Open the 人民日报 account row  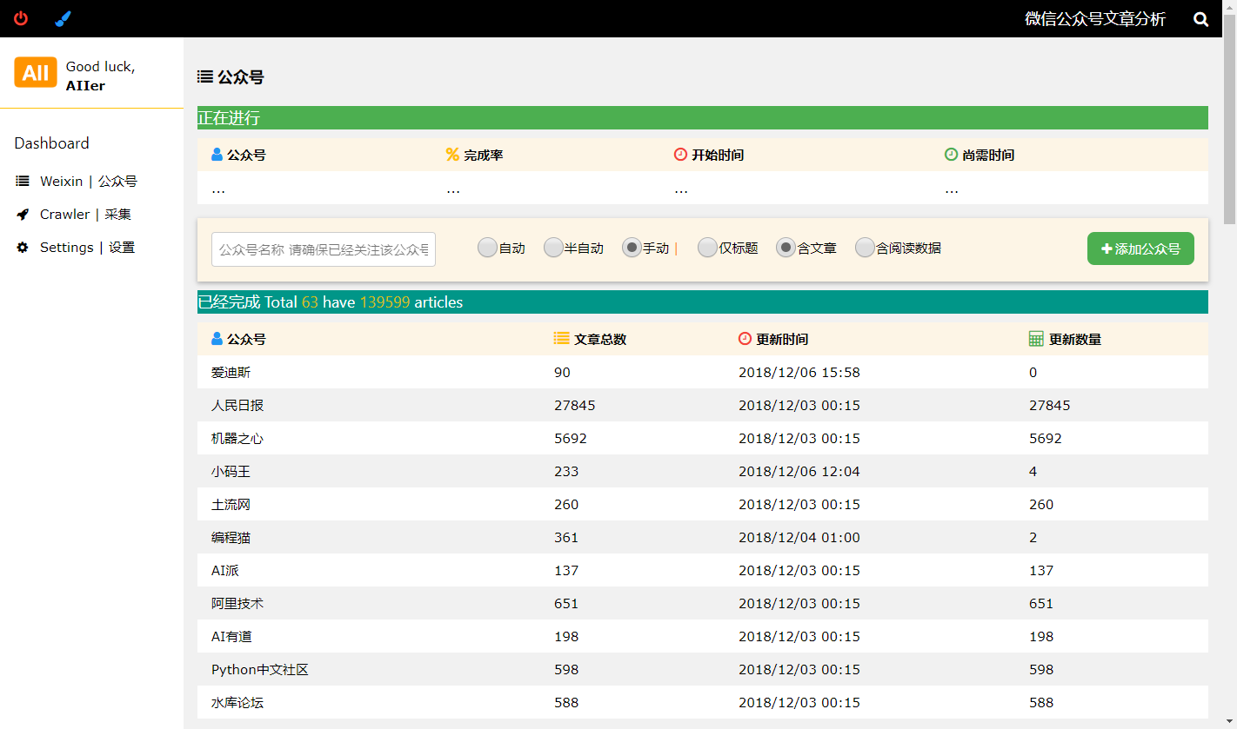(x=703, y=405)
